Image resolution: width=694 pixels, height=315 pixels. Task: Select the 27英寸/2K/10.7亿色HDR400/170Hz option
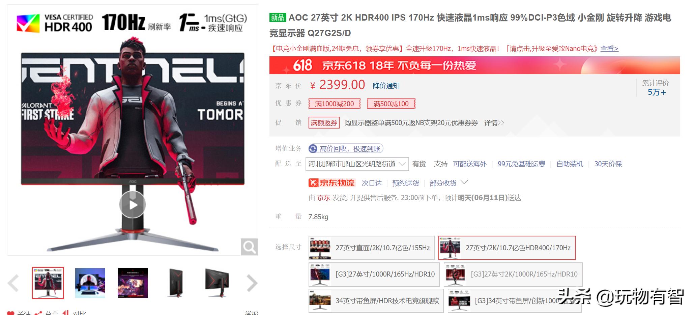[x=507, y=248]
